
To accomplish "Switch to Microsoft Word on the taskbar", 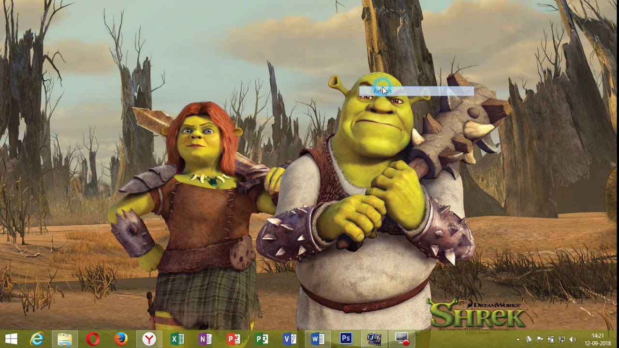I will [318, 339].
